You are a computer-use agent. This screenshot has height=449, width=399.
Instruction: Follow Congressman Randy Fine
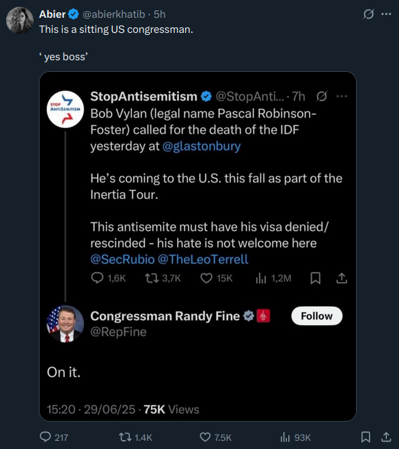click(x=317, y=316)
